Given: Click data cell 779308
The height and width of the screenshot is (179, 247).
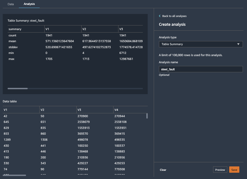Looking at the screenshot, I should point(120,169).
